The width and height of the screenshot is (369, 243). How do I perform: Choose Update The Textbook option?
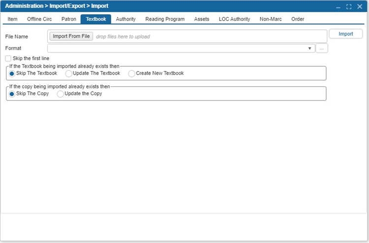69,73
